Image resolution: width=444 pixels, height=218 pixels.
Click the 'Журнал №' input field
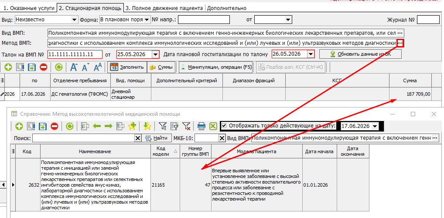[428, 20]
